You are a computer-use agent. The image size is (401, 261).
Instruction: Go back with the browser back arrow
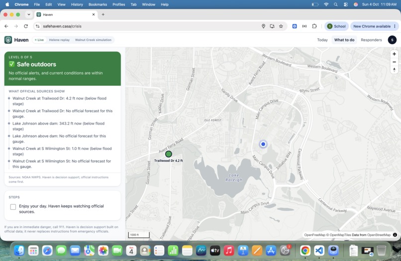click(6, 26)
